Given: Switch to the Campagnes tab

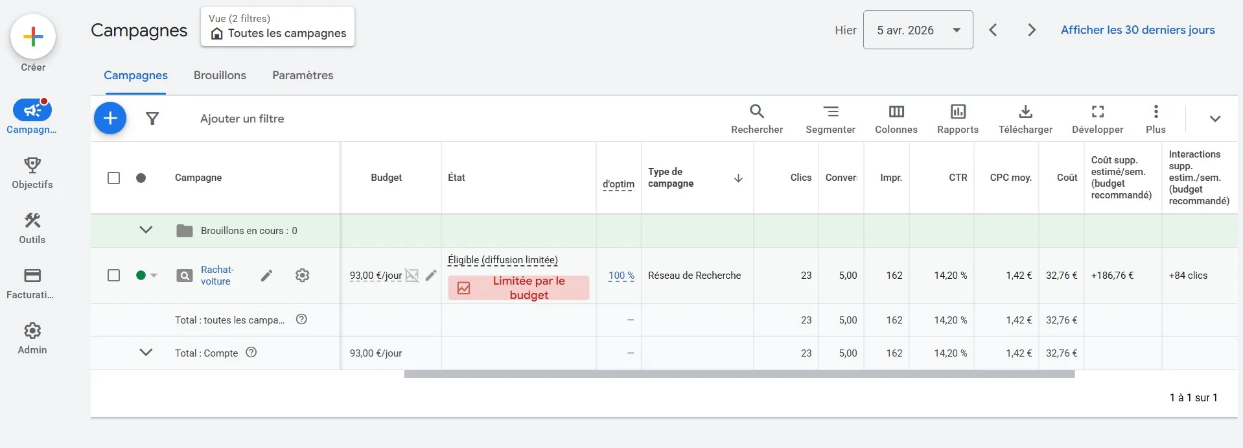Looking at the screenshot, I should tap(135, 75).
